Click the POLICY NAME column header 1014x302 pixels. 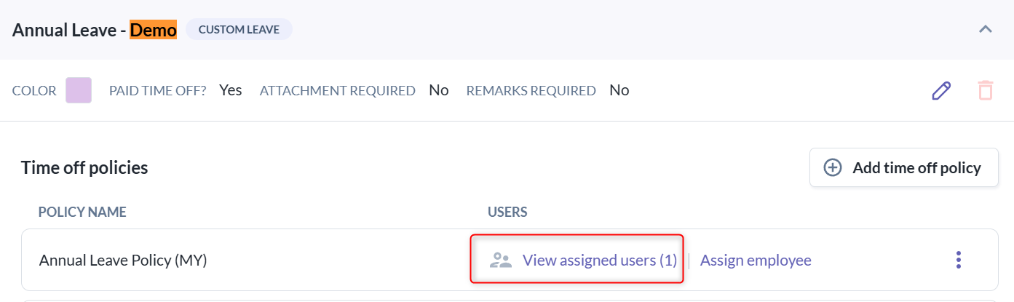coord(82,212)
